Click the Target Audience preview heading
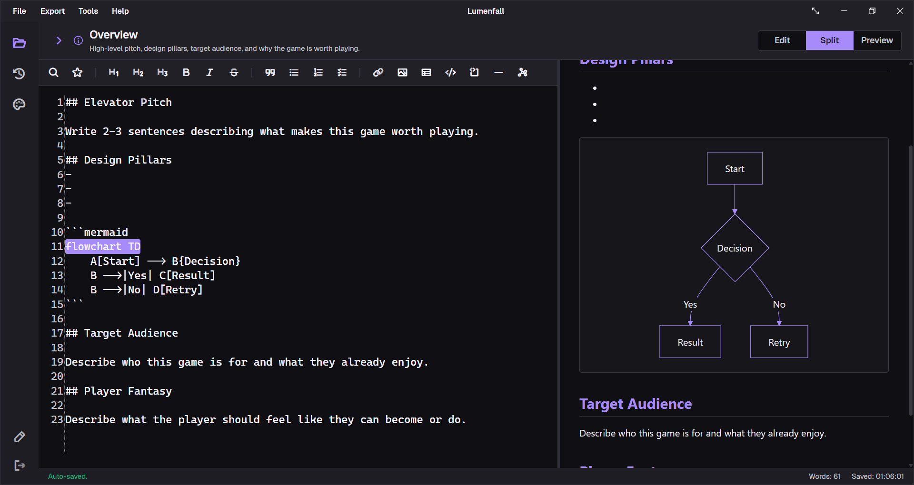Image resolution: width=914 pixels, height=485 pixels. (636, 404)
